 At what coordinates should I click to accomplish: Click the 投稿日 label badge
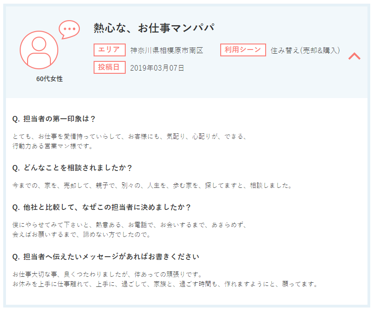[x=110, y=67]
